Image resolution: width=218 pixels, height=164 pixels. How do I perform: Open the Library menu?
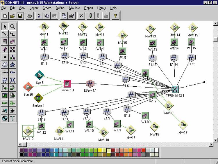tap(101, 8)
